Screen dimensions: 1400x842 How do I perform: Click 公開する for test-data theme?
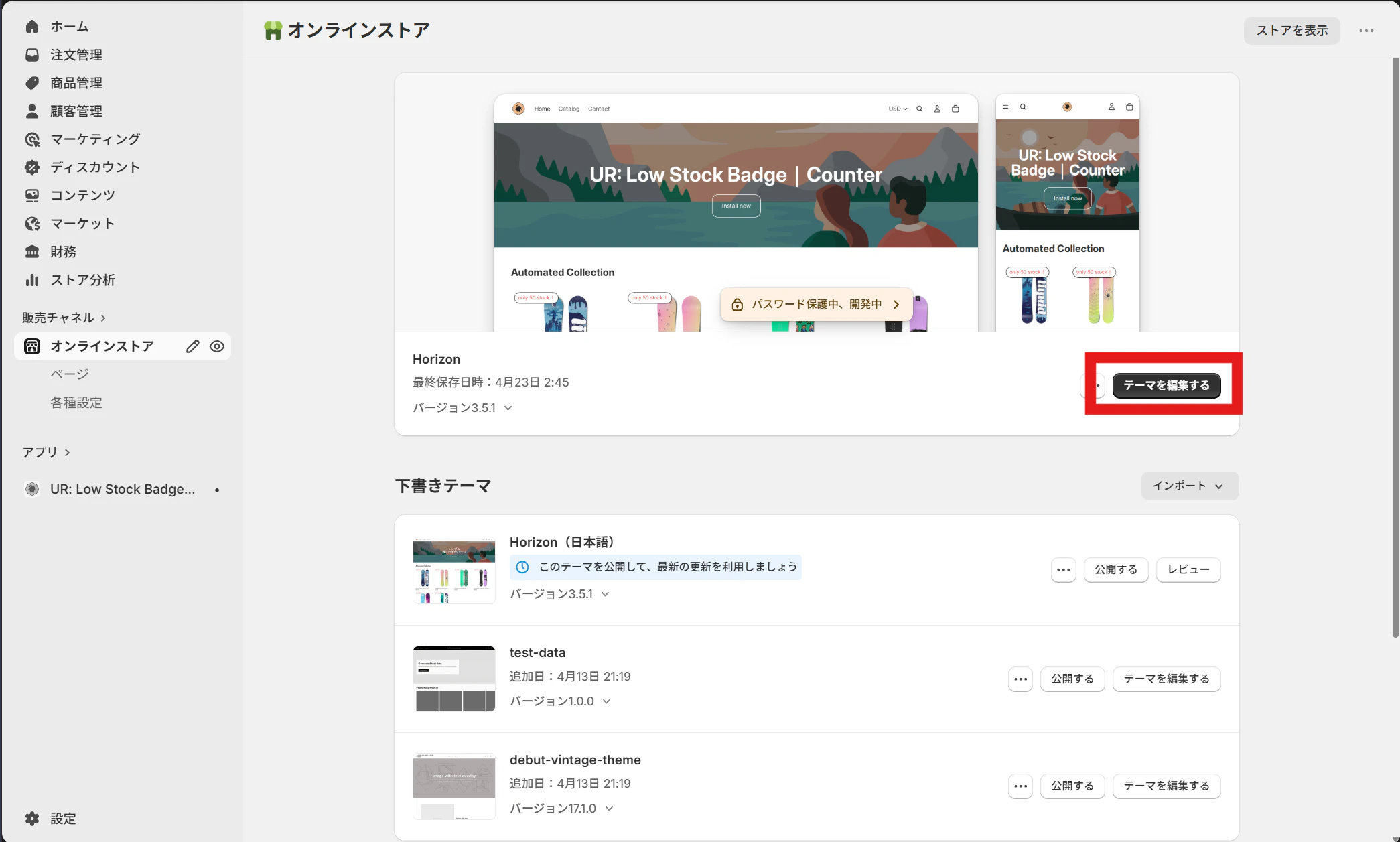[x=1072, y=679]
